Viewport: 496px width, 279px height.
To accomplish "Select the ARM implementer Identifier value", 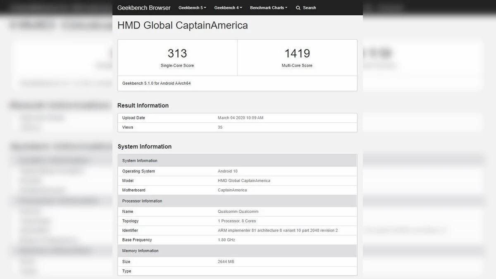I will 277,230.
